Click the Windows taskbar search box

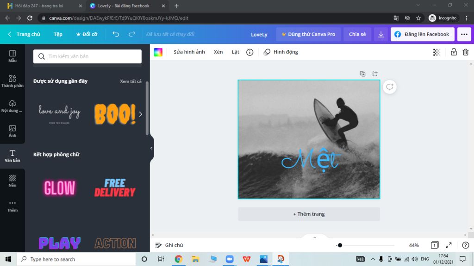tap(76, 259)
